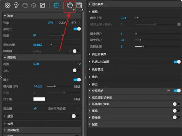Open the Lights bulb icon tab

click(x=16, y=5)
